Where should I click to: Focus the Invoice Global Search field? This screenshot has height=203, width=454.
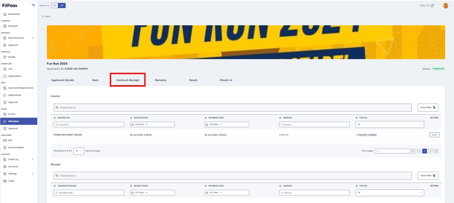coord(233,108)
